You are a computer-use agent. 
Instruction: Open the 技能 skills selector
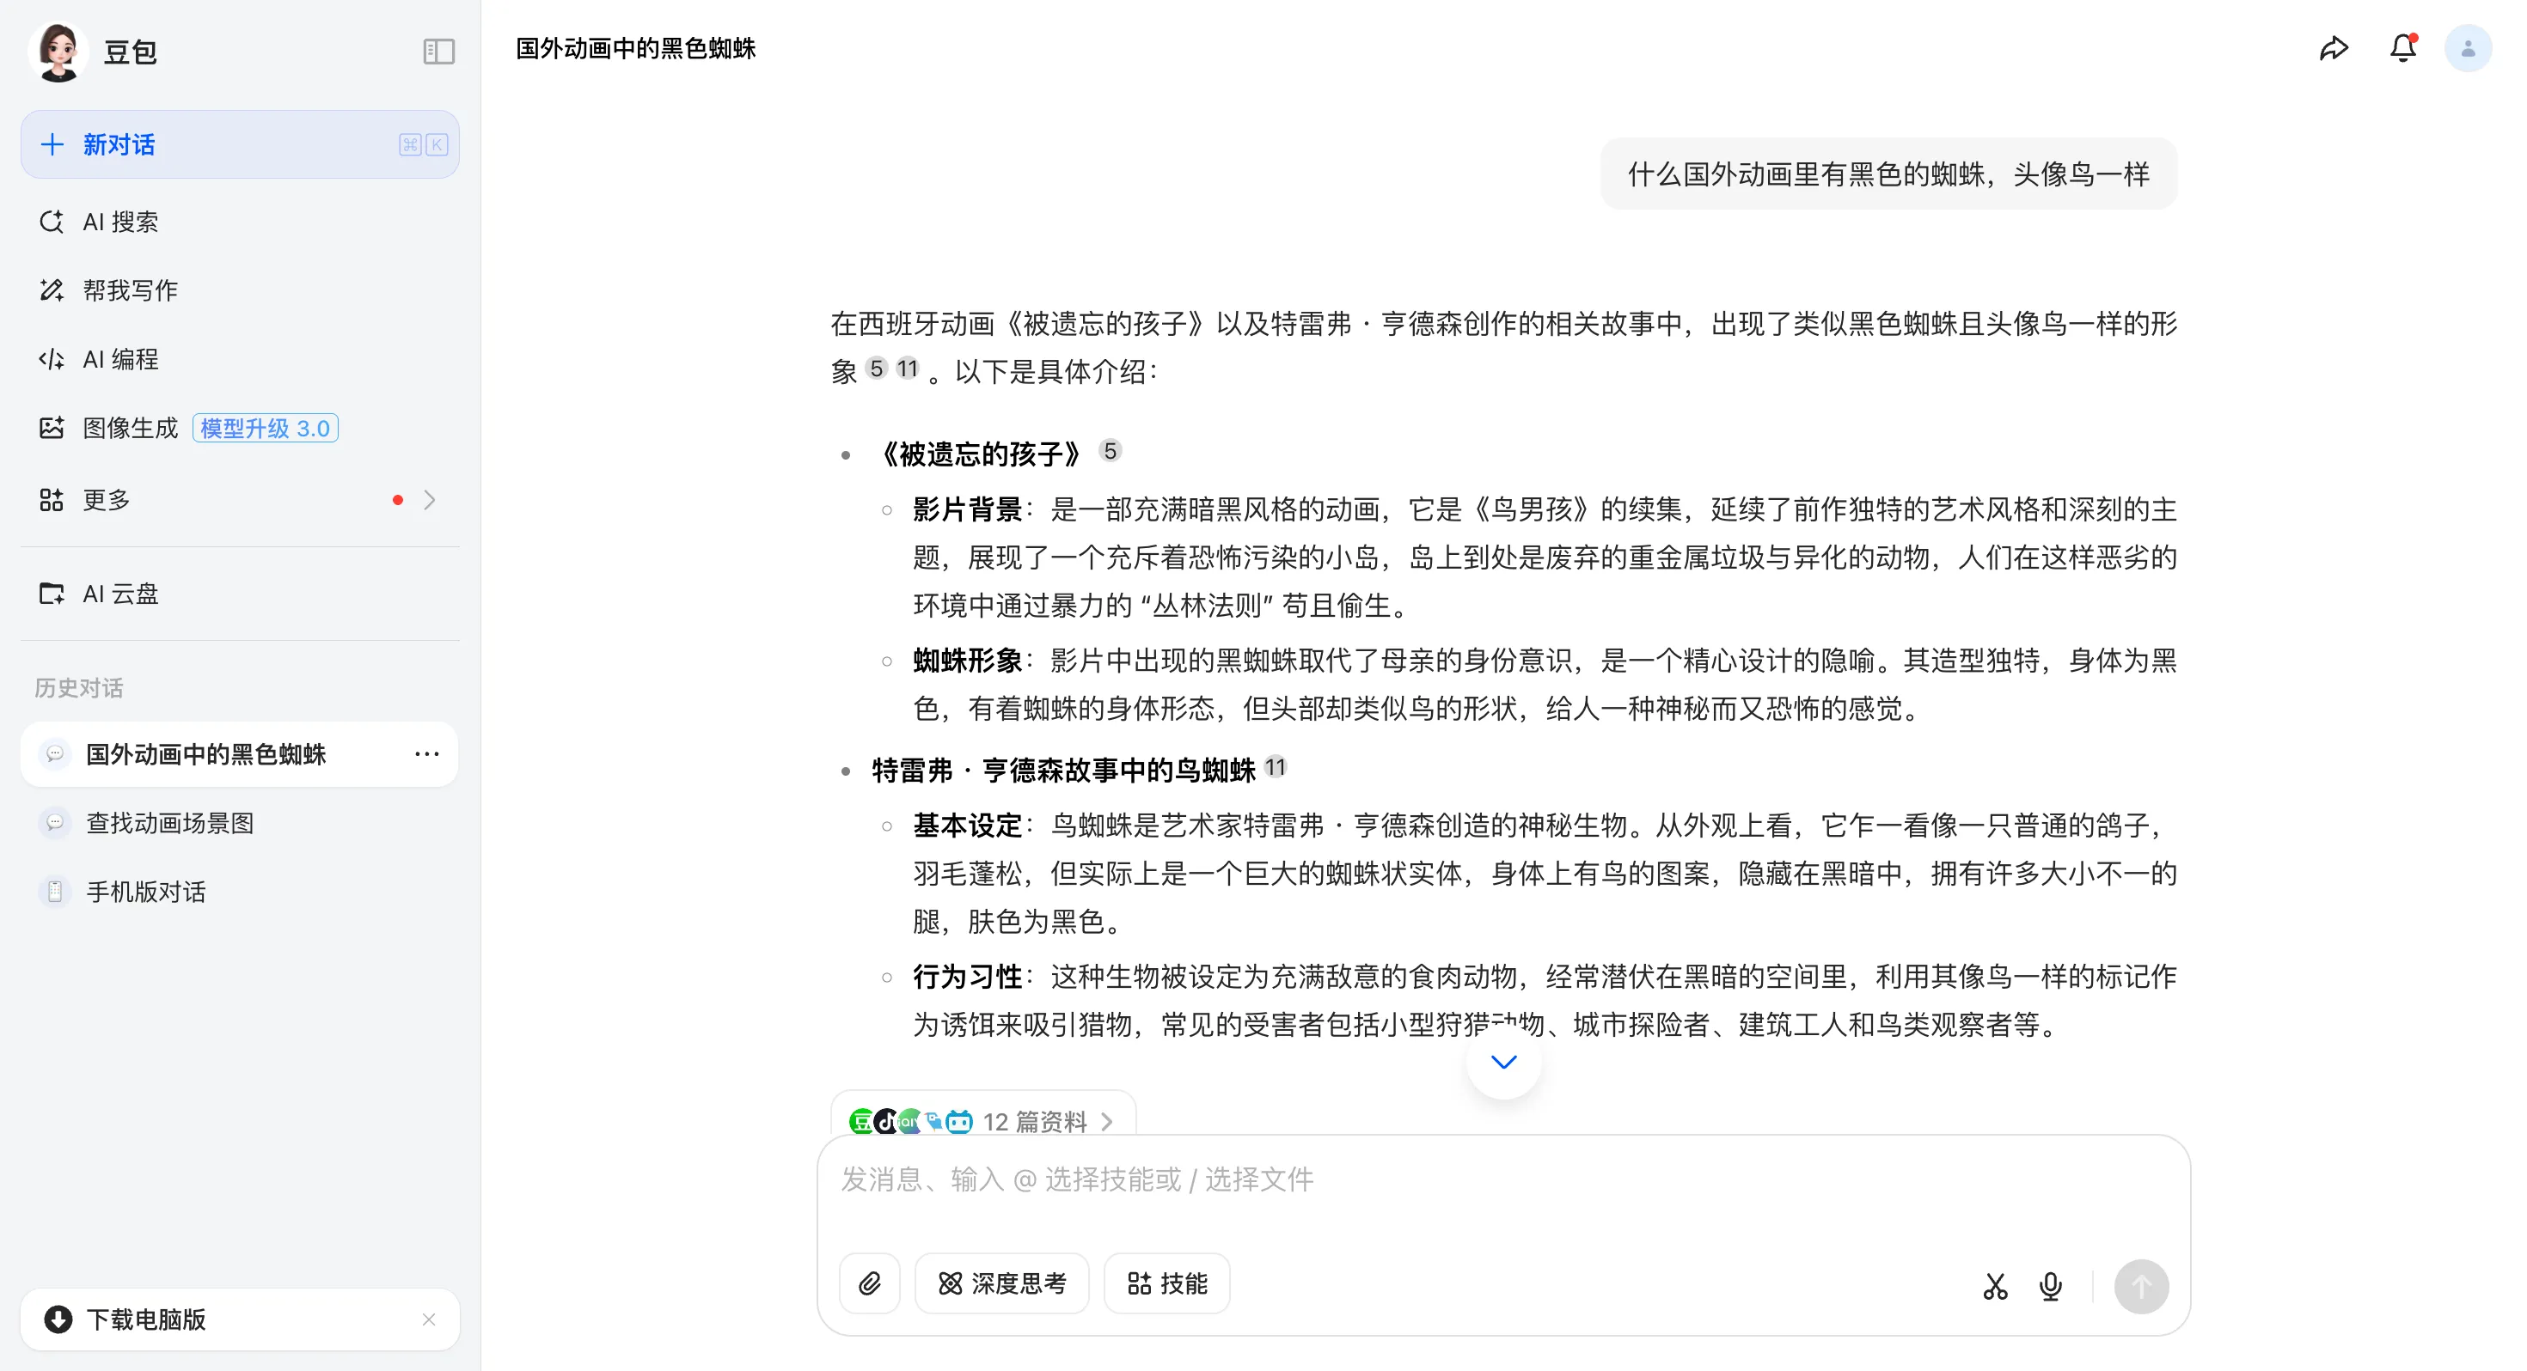point(1166,1283)
